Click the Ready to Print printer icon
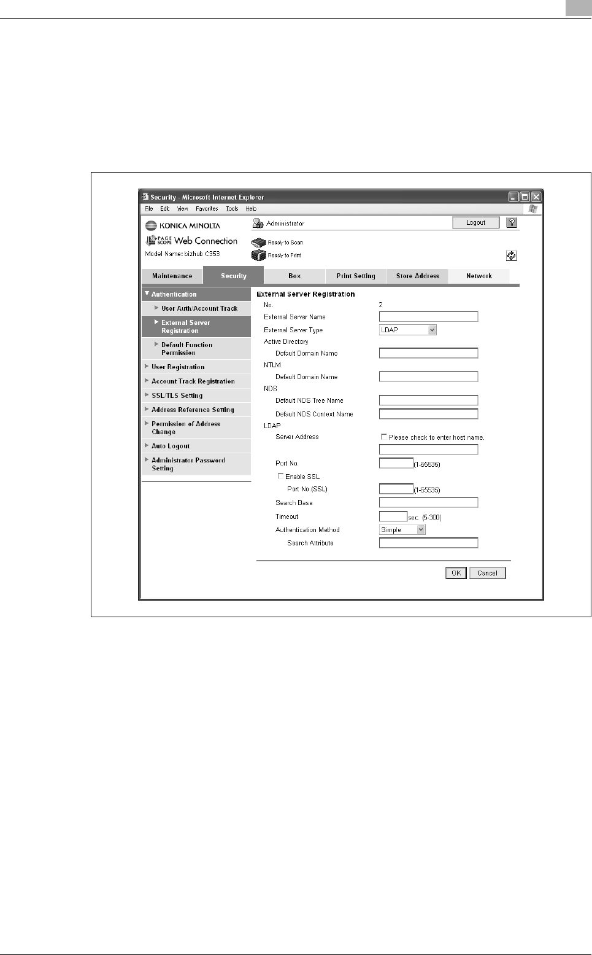 coord(259,255)
